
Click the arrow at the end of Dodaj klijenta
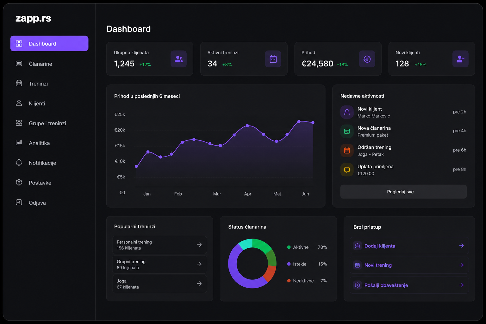[462, 246]
